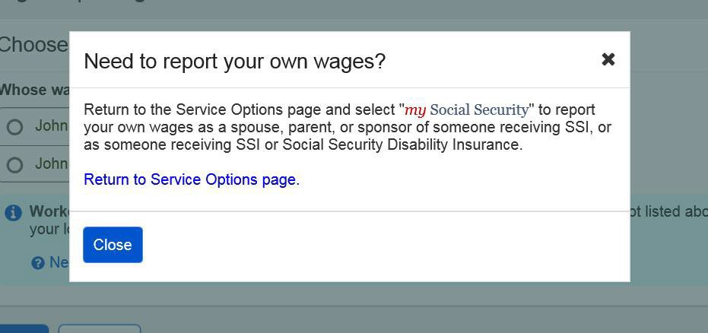Click the blue information circle icon
Image resolution: width=708 pixels, height=333 pixels.
click(x=13, y=213)
